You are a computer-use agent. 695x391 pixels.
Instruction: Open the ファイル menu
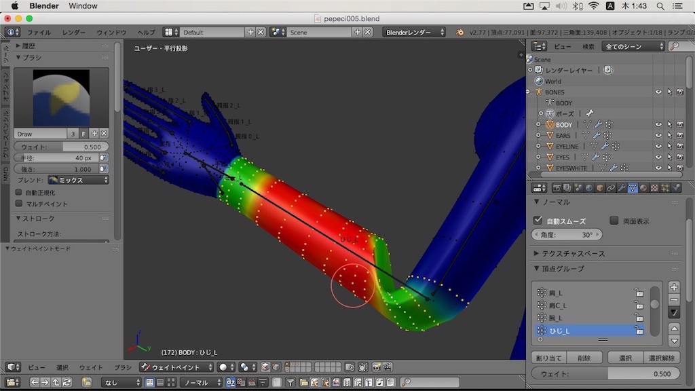click(x=39, y=33)
